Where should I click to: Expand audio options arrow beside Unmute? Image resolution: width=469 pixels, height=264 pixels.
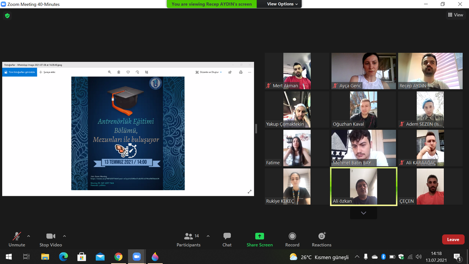coord(28,236)
